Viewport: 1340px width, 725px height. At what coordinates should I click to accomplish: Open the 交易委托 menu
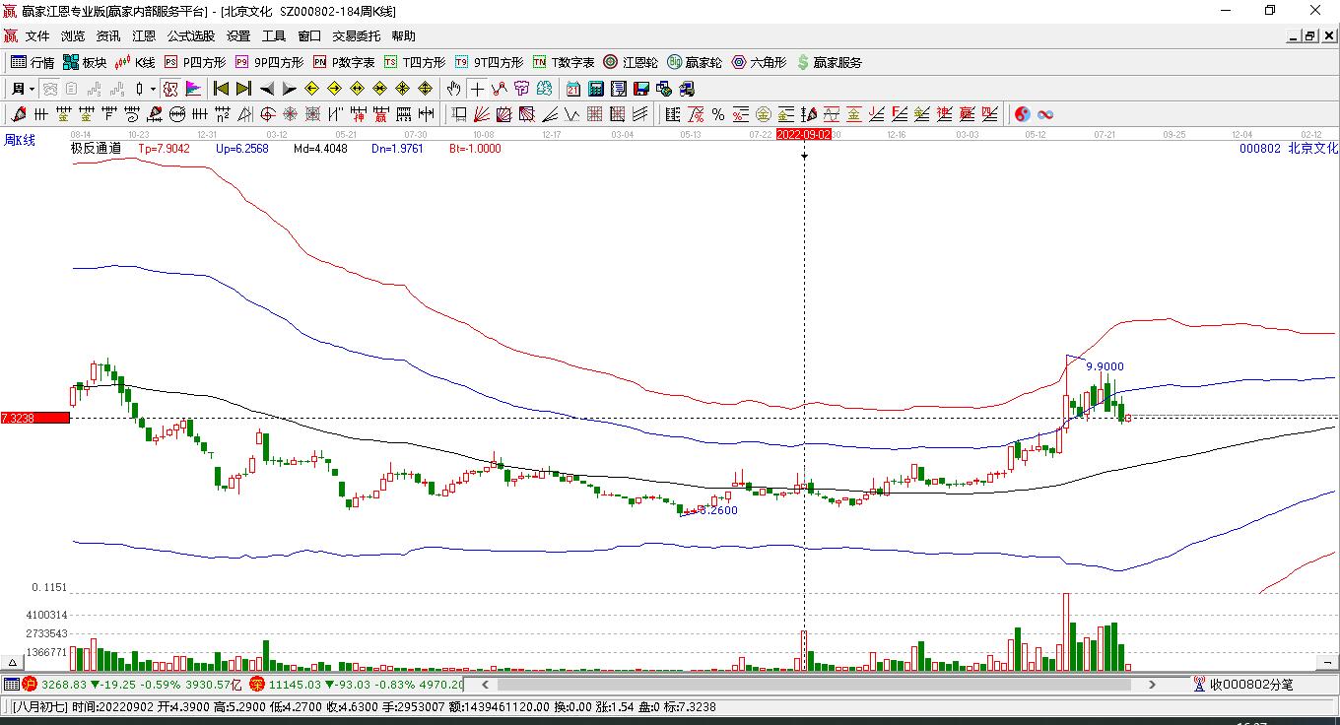[x=356, y=36]
